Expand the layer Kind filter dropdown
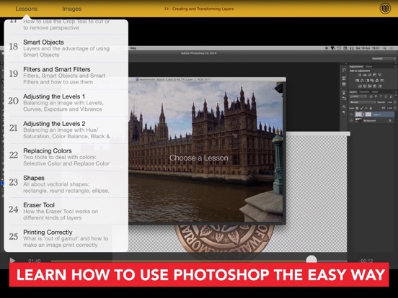Viewport: 398px width, 298px height. (358, 96)
